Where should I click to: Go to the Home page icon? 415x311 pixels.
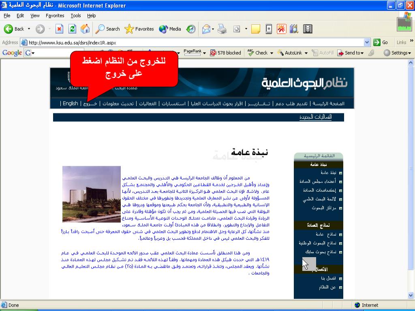(85, 29)
